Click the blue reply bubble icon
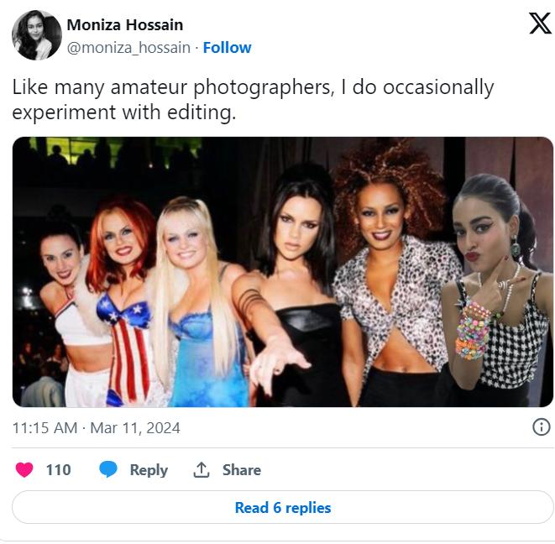This screenshot has width=555, height=544. coord(108,469)
